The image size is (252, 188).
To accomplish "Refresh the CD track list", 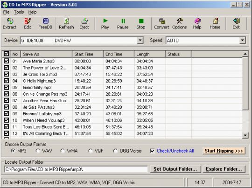I will [x=66, y=24].
